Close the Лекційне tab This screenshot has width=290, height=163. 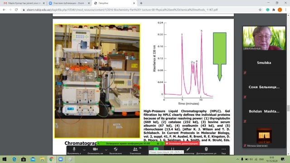(134, 3)
